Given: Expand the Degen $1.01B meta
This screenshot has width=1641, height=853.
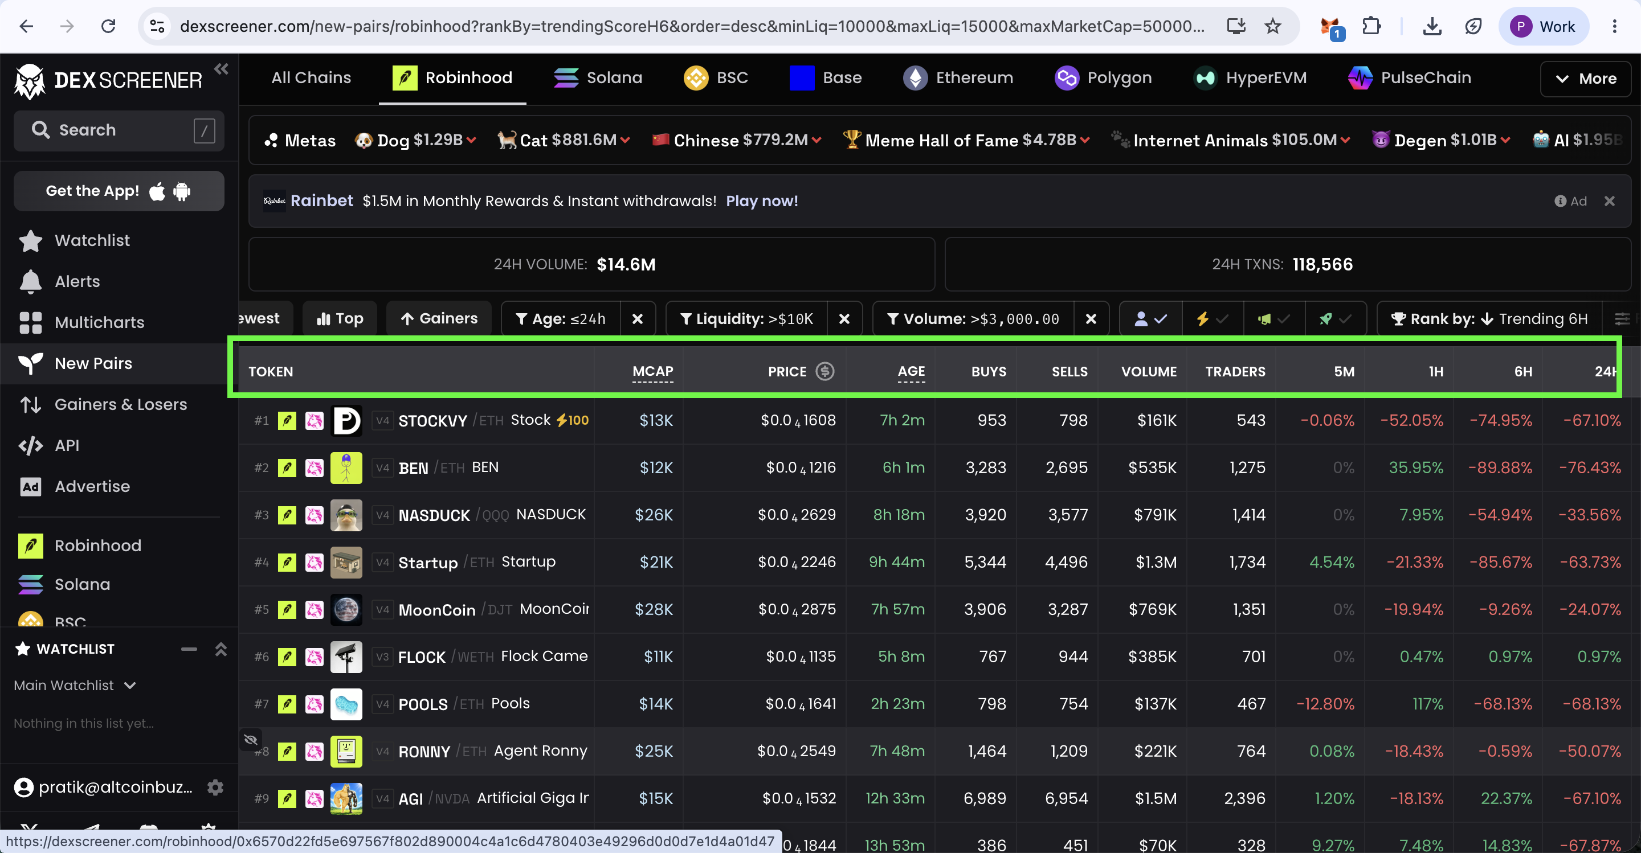Looking at the screenshot, I should point(1441,140).
